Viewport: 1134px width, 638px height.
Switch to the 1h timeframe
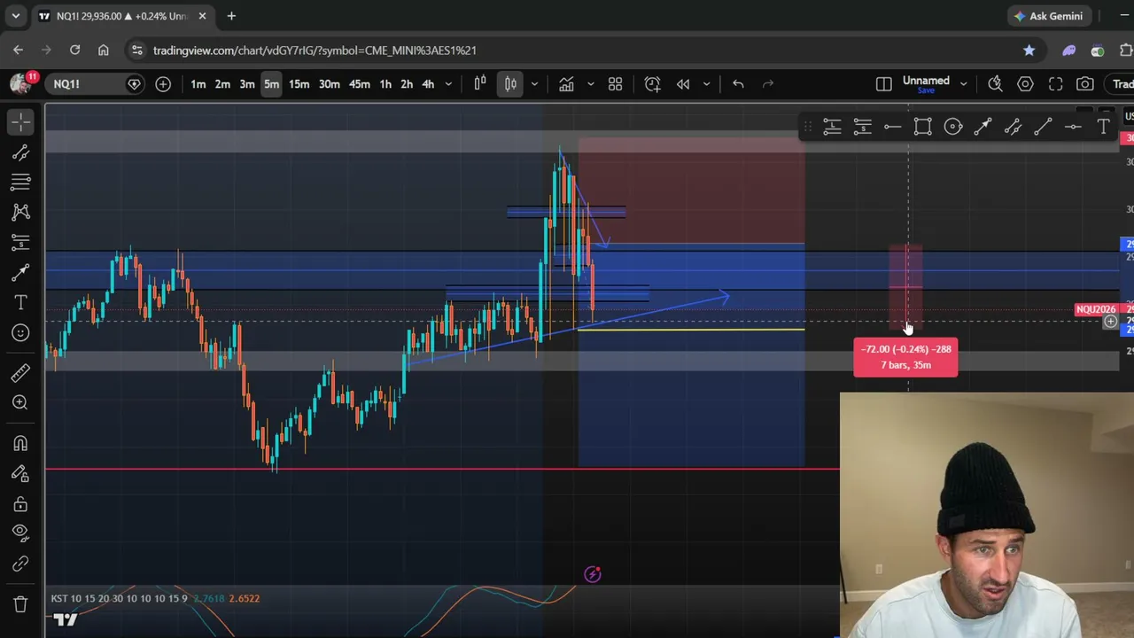pos(385,84)
